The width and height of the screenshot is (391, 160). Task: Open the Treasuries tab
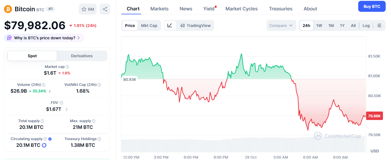281,9
